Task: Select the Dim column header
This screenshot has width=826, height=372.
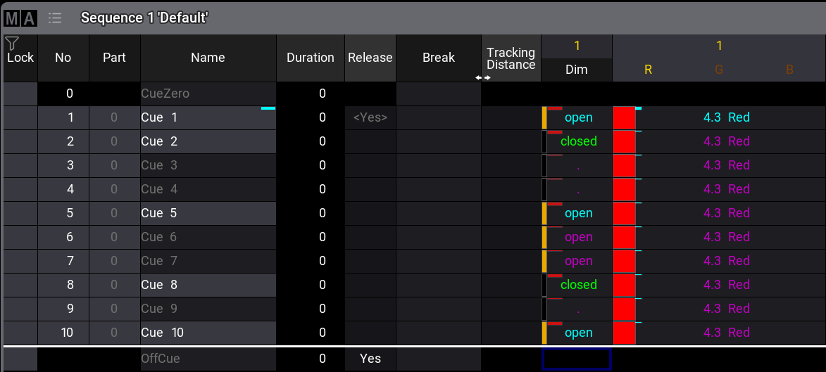Action: (576, 70)
